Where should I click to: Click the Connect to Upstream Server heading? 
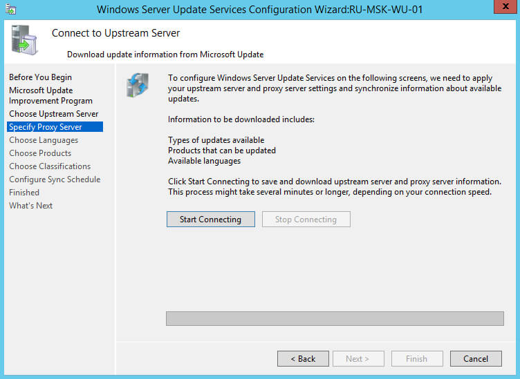point(115,33)
